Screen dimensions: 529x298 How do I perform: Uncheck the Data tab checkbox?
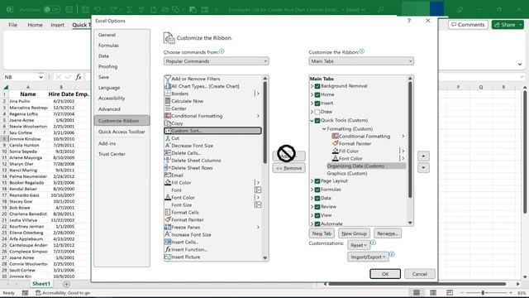tap(317, 199)
